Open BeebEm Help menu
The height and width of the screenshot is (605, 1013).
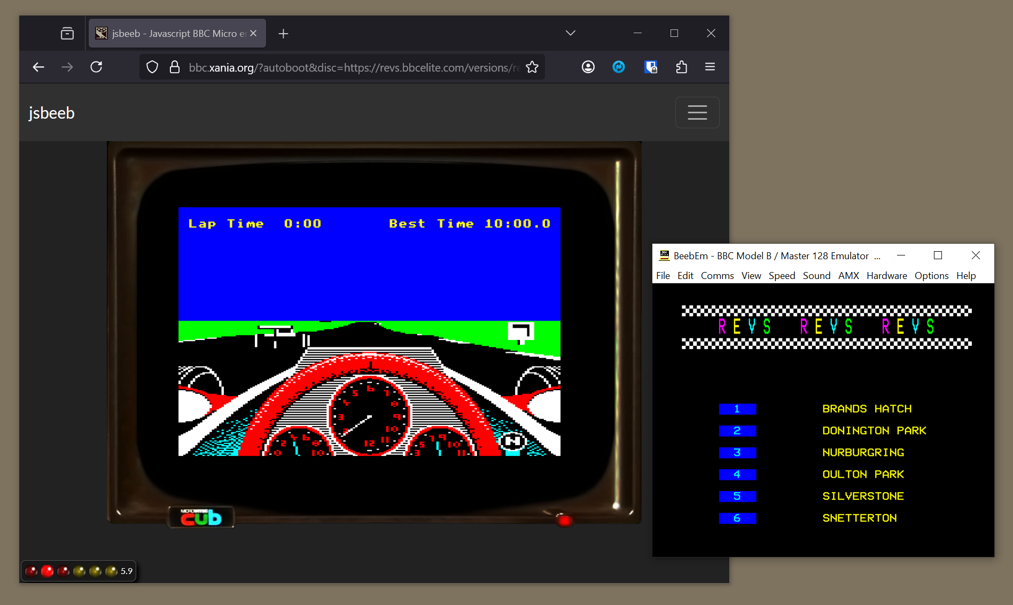click(x=966, y=276)
